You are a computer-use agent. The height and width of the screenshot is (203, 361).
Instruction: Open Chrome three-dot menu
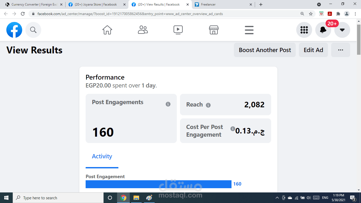355,14
